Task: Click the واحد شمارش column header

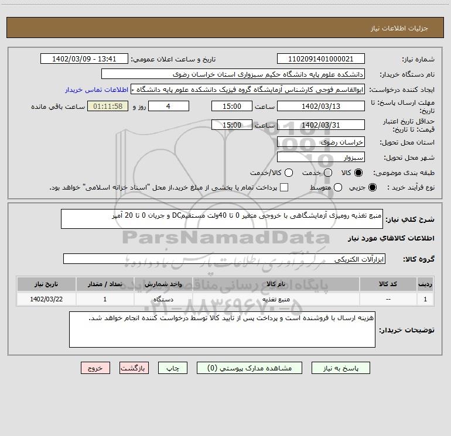Action: (163, 284)
